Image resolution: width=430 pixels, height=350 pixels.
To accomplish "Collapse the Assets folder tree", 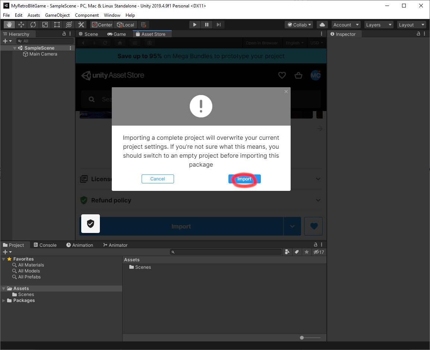I will point(4,288).
